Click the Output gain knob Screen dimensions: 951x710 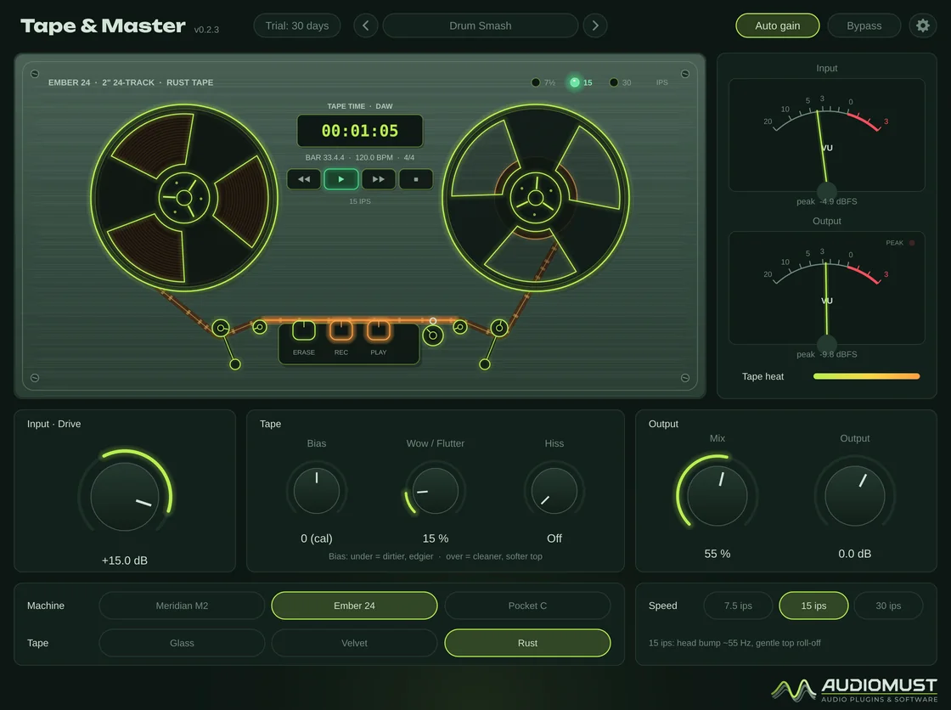854,496
